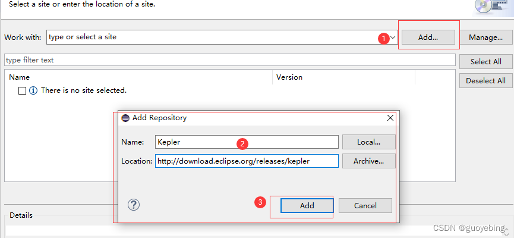514x238 pixels.
Task: Click the 'type or select a site' combo box
Action: 222,37
